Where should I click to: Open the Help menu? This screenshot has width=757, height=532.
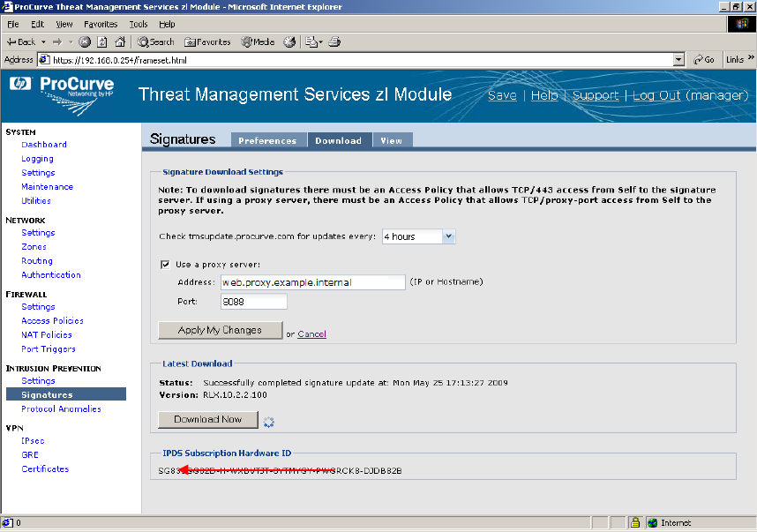tap(167, 24)
